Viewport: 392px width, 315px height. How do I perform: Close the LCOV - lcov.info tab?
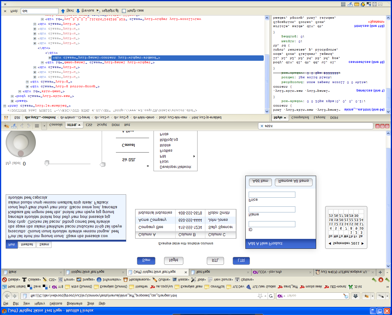310,272
